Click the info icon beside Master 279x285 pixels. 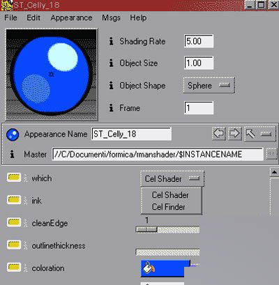click(12, 154)
